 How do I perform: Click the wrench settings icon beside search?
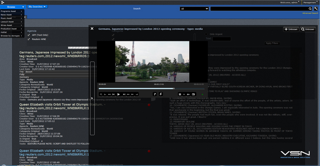[316, 8]
